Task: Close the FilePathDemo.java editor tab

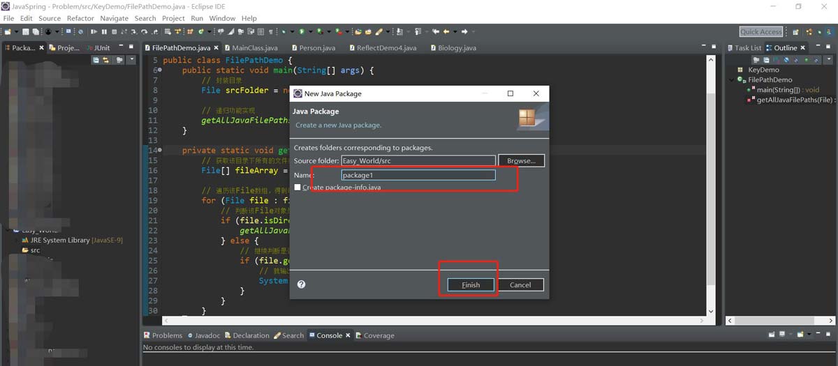Action: click(x=216, y=48)
